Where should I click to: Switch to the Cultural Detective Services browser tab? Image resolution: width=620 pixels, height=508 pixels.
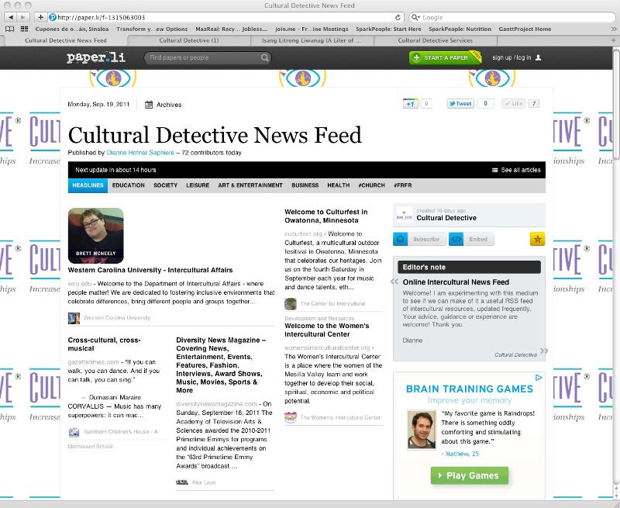tap(434, 40)
